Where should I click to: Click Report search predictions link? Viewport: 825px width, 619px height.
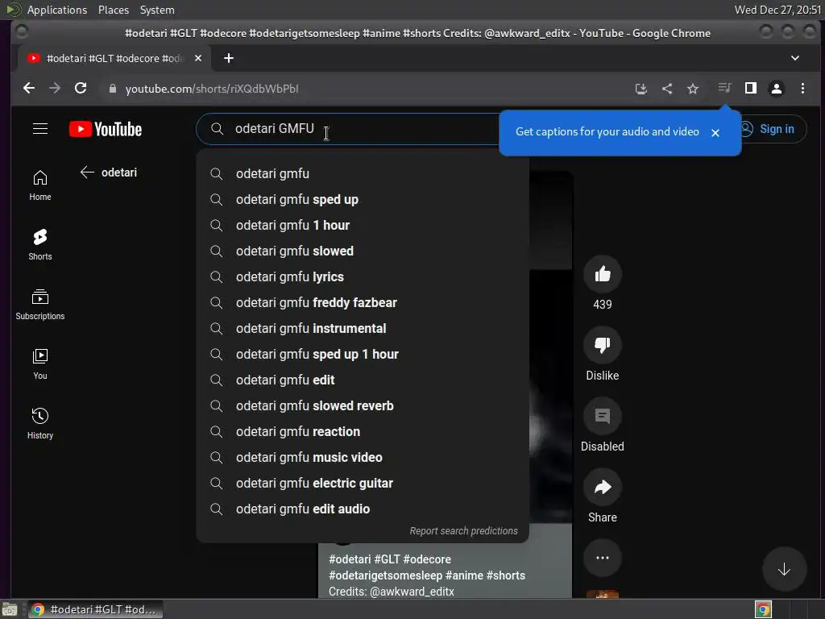pyautogui.click(x=463, y=530)
